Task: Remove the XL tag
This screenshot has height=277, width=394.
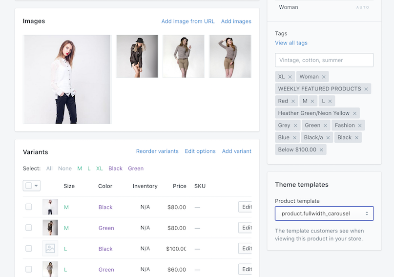Action: pyautogui.click(x=290, y=77)
